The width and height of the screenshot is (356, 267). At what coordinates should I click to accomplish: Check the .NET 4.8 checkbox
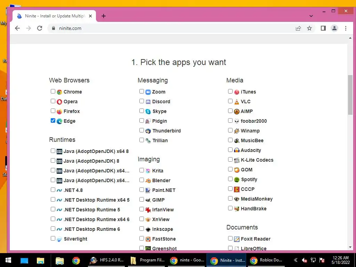(x=53, y=189)
